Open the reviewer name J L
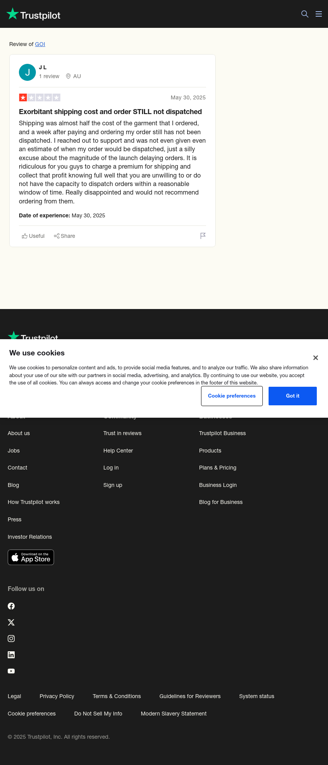 [x=43, y=67]
